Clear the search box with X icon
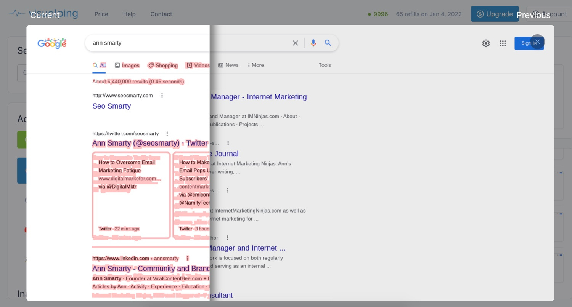 (295, 43)
